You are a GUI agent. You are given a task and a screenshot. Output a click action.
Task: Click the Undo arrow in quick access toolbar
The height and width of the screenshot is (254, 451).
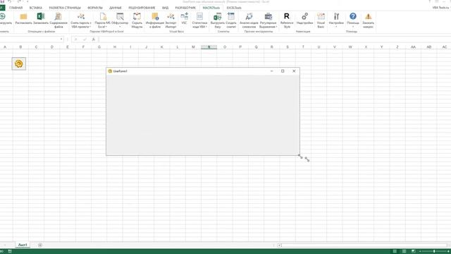pos(9,1)
